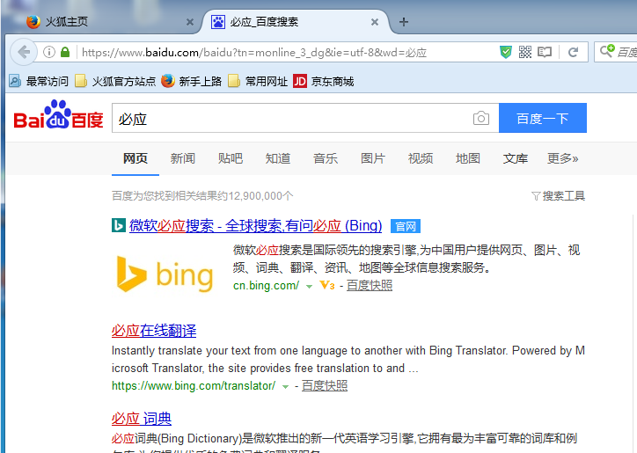Click the small Bing favicon beside first result
Image resolution: width=637 pixels, height=453 pixels.
click(119, 225)
